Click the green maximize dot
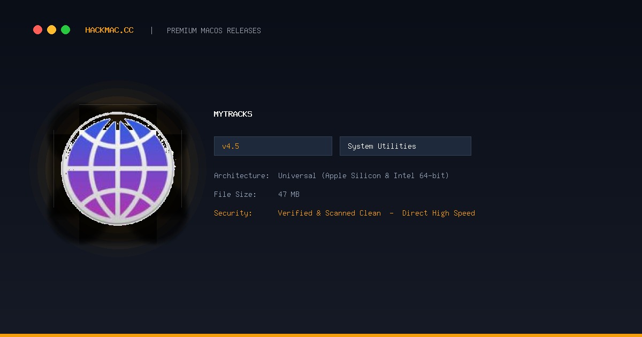 point(65,30)
